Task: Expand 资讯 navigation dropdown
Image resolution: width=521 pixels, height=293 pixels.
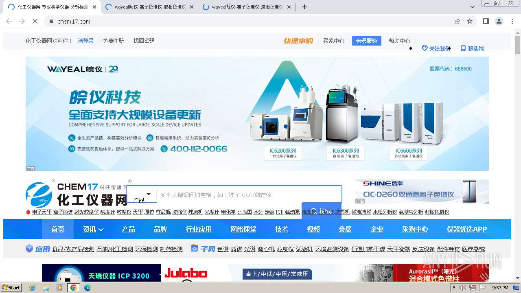Action: click(x=93, y=229)
